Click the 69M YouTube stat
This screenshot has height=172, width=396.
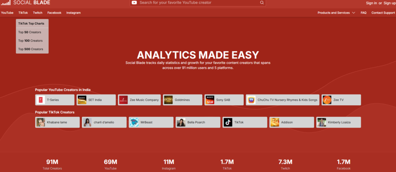coord(110,164)
